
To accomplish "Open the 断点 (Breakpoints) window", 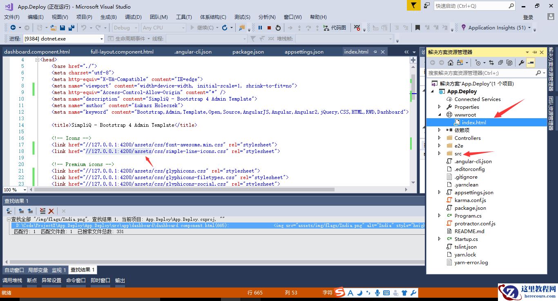I will [x=31, y=280].
